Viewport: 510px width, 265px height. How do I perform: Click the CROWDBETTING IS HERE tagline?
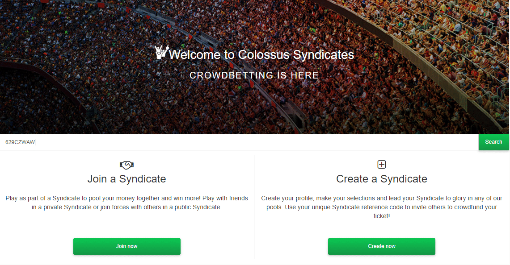coord(254,75)
